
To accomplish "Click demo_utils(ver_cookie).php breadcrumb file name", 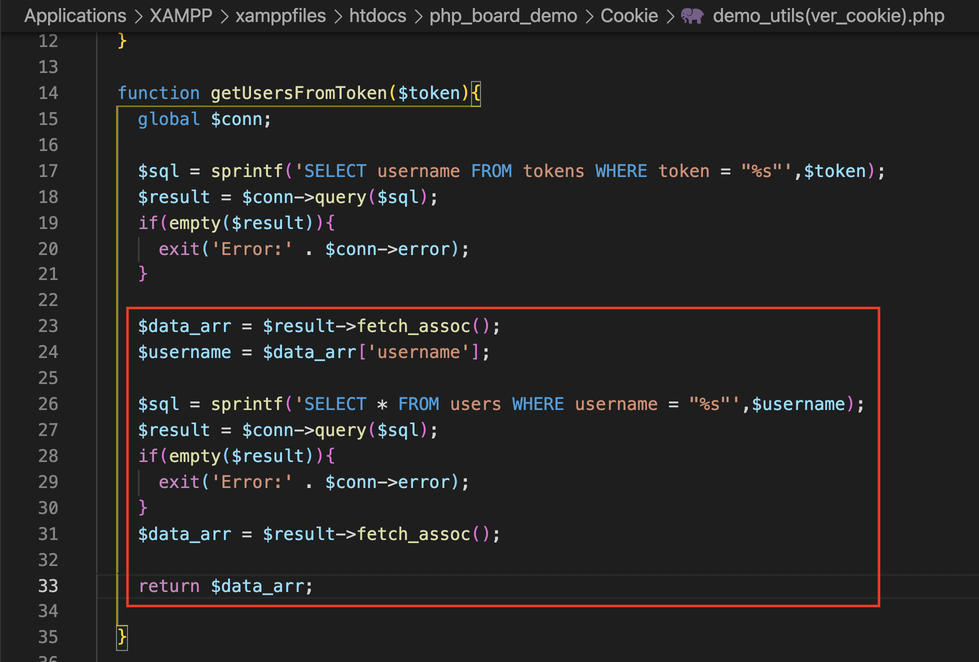I will pos(828,16).
